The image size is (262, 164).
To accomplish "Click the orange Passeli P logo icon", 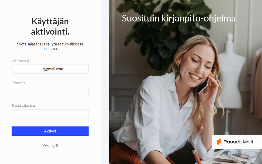I will pos(219,142).
